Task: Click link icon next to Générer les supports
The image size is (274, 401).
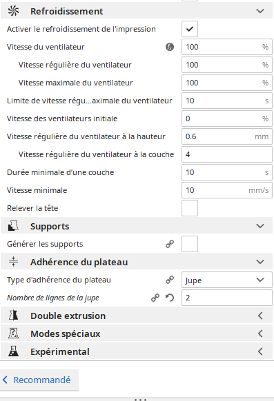Action: pos(170,244)
